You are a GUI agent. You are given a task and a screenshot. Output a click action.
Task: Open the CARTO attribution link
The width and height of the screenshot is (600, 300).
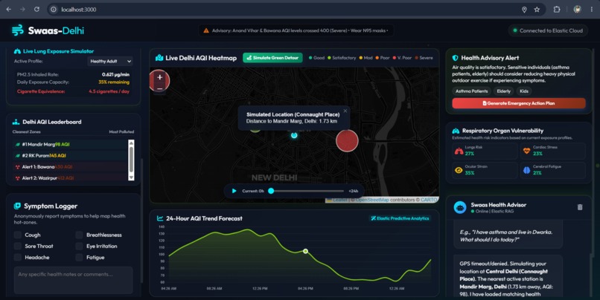[429, 200]
